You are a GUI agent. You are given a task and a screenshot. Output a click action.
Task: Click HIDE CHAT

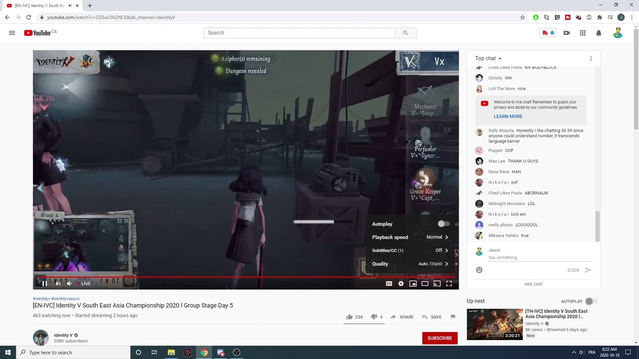coord(534,284)
